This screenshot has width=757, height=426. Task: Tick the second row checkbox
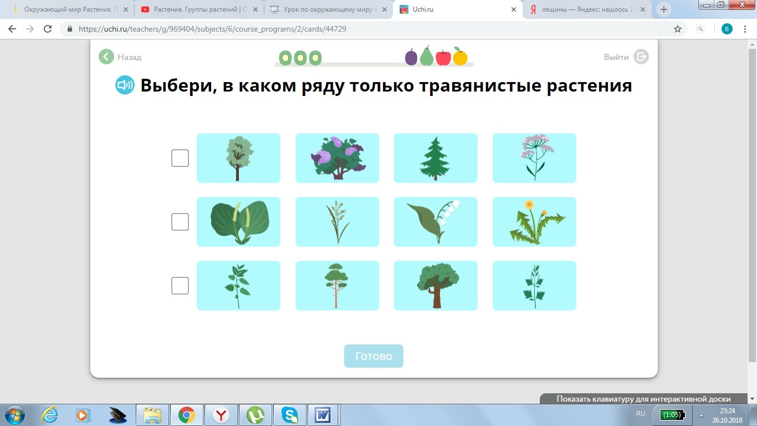pyautogui.click(x=180, y=222)
